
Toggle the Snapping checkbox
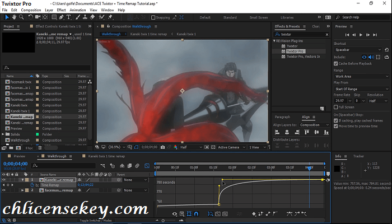(x=153, y=17)
